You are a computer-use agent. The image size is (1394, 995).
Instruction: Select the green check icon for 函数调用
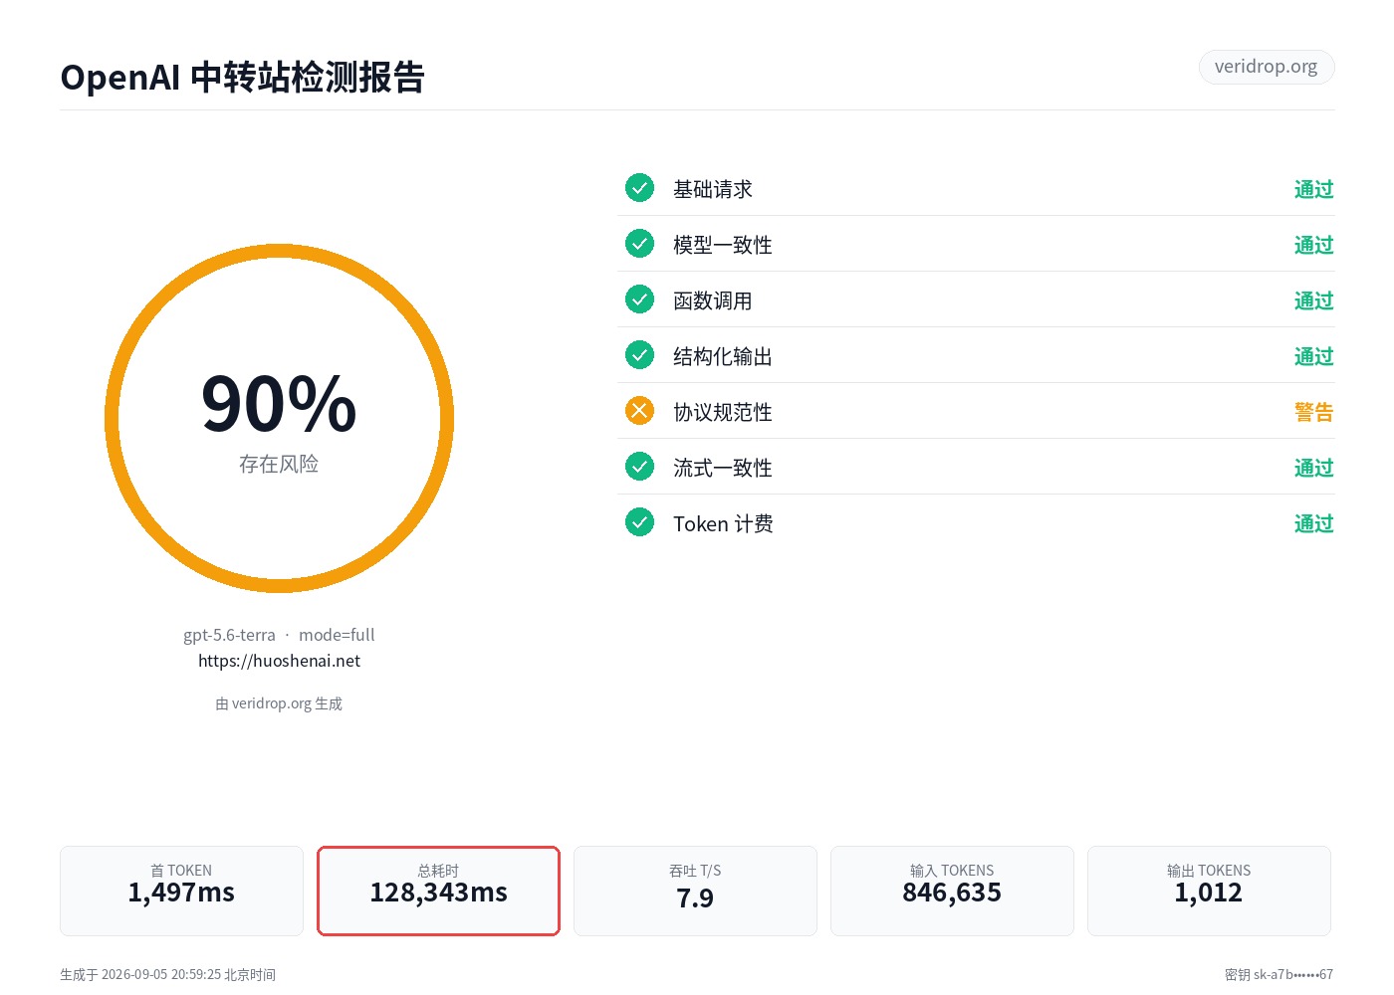click(x=639, y=299)
